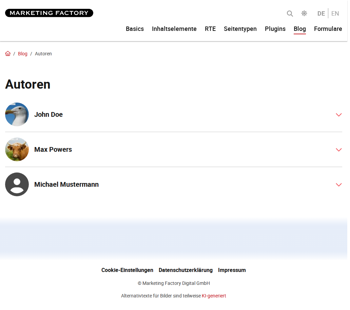Image resolution: width=350 pixels, height=310 pixels.
Task: Expand the John Doe author chevron
Action: coord(338,115)
